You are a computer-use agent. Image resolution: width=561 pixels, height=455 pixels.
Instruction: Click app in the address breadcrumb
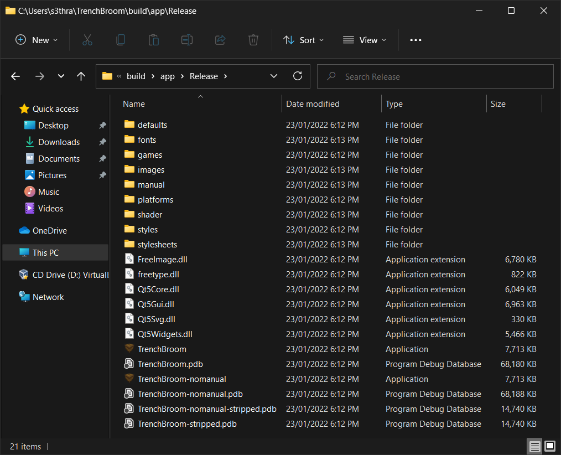168,76
